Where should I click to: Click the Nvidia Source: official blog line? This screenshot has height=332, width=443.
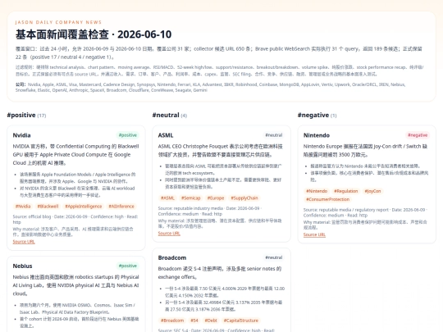(75, 220)
